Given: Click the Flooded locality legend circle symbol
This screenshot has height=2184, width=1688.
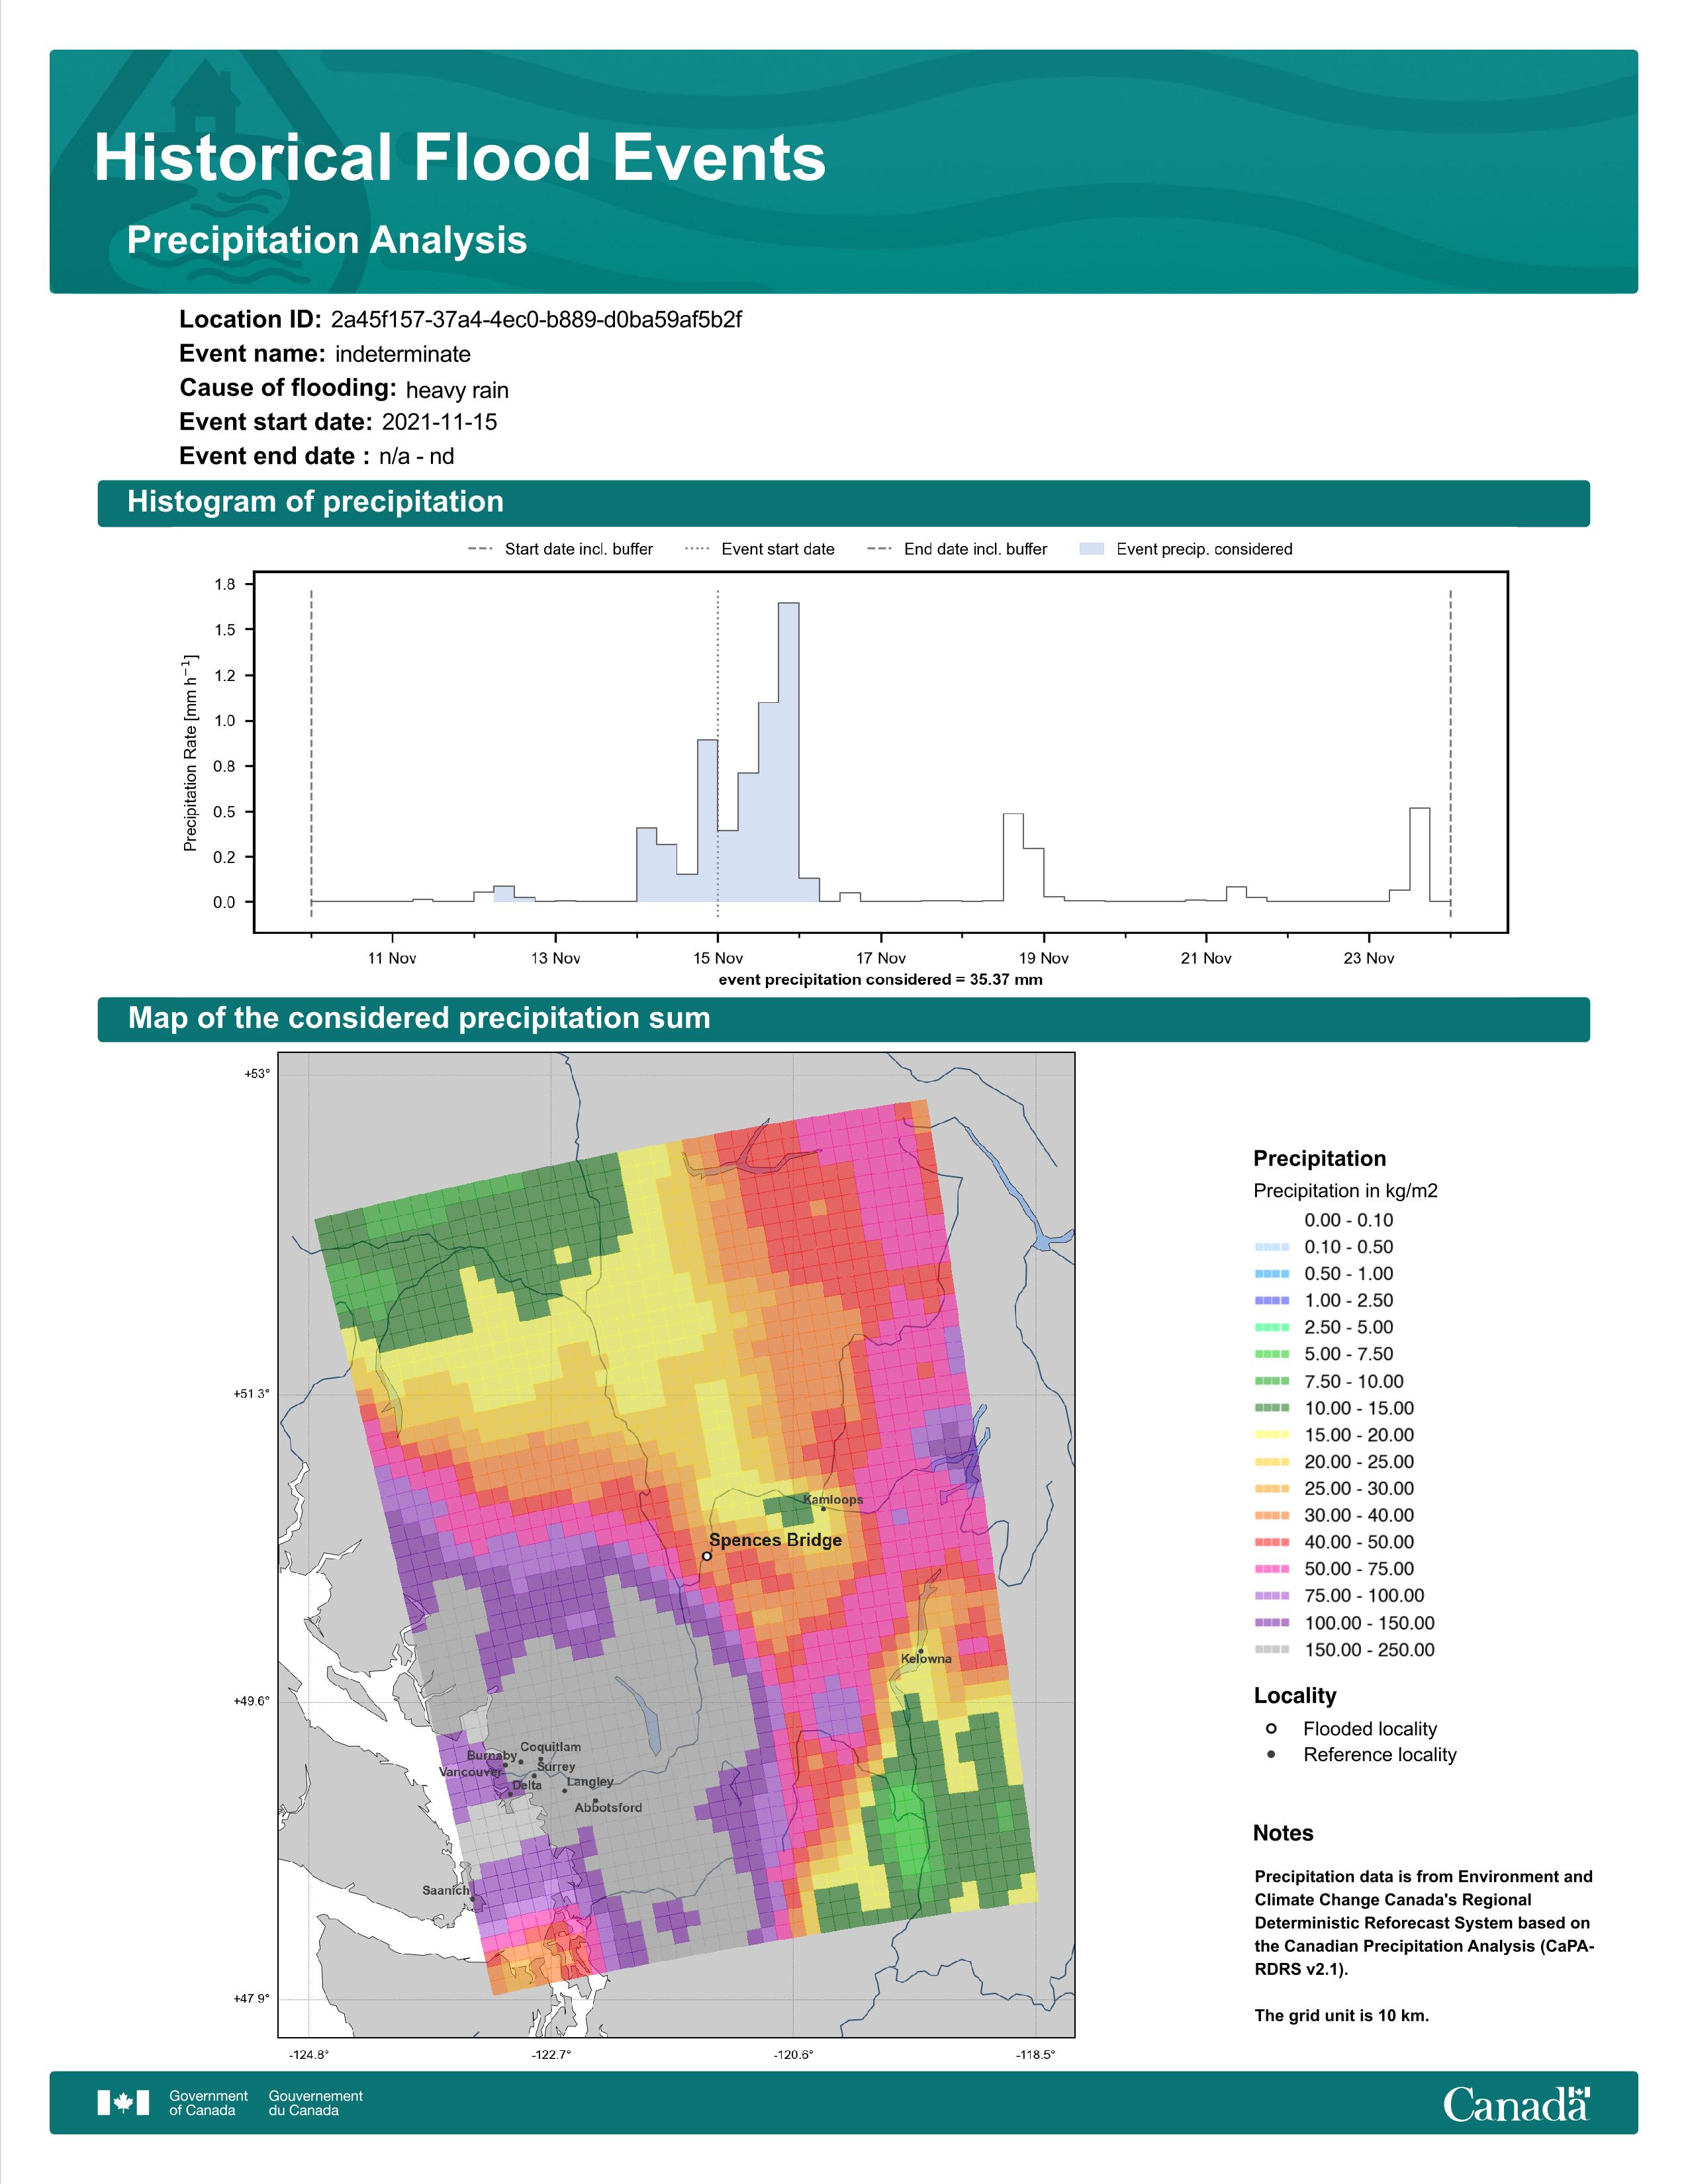Looking at the screenshot, I should tap(1271, 1728).
